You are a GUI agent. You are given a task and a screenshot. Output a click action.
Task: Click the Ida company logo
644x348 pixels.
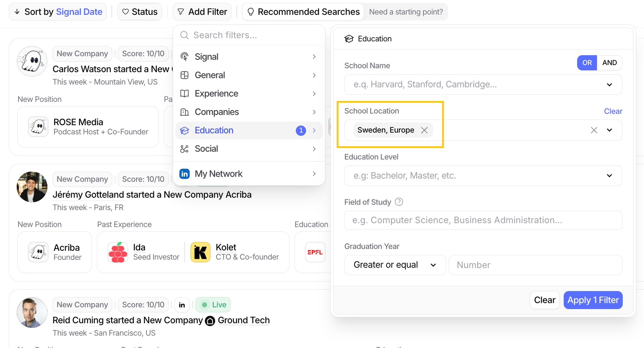(x=118, y=252)
